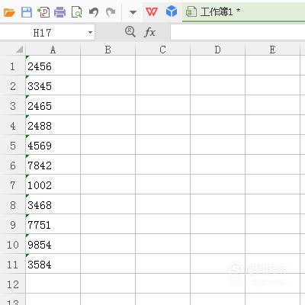Select cell containing 3468

click(53, 205)
